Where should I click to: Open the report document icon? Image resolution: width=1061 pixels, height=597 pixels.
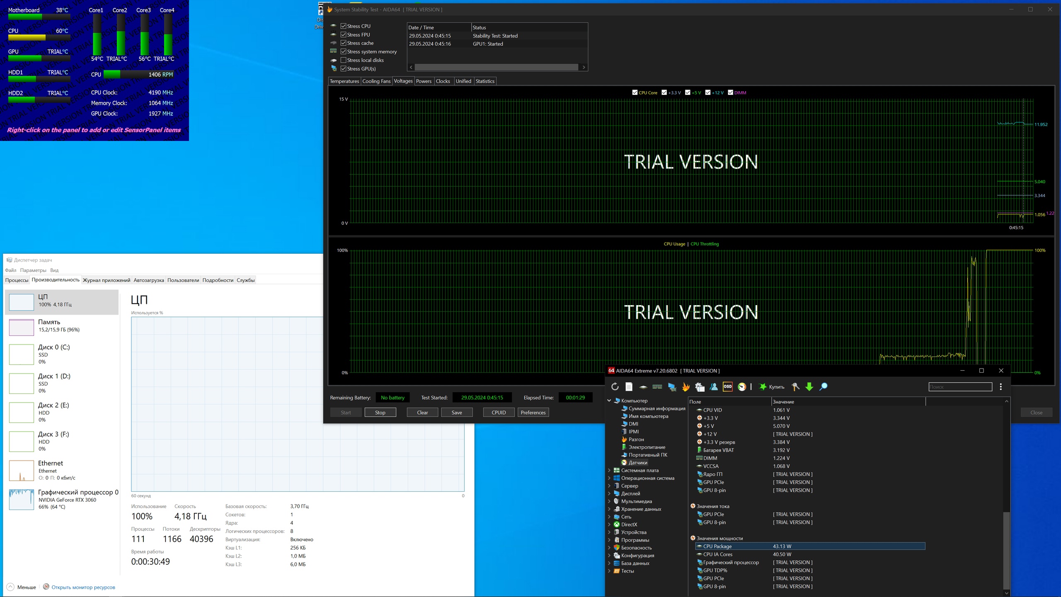pyautogui.click(x=629, y=387)
